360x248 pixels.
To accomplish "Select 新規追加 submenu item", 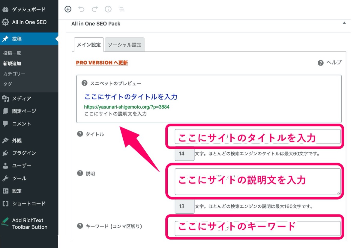I will [x=12, y=63].
